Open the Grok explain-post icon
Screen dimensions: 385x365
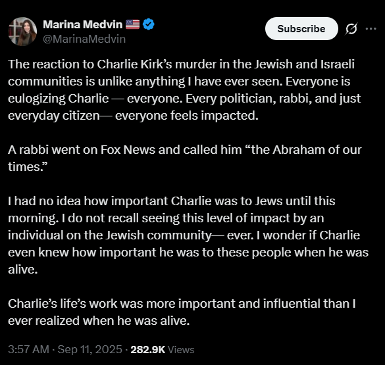351,29
